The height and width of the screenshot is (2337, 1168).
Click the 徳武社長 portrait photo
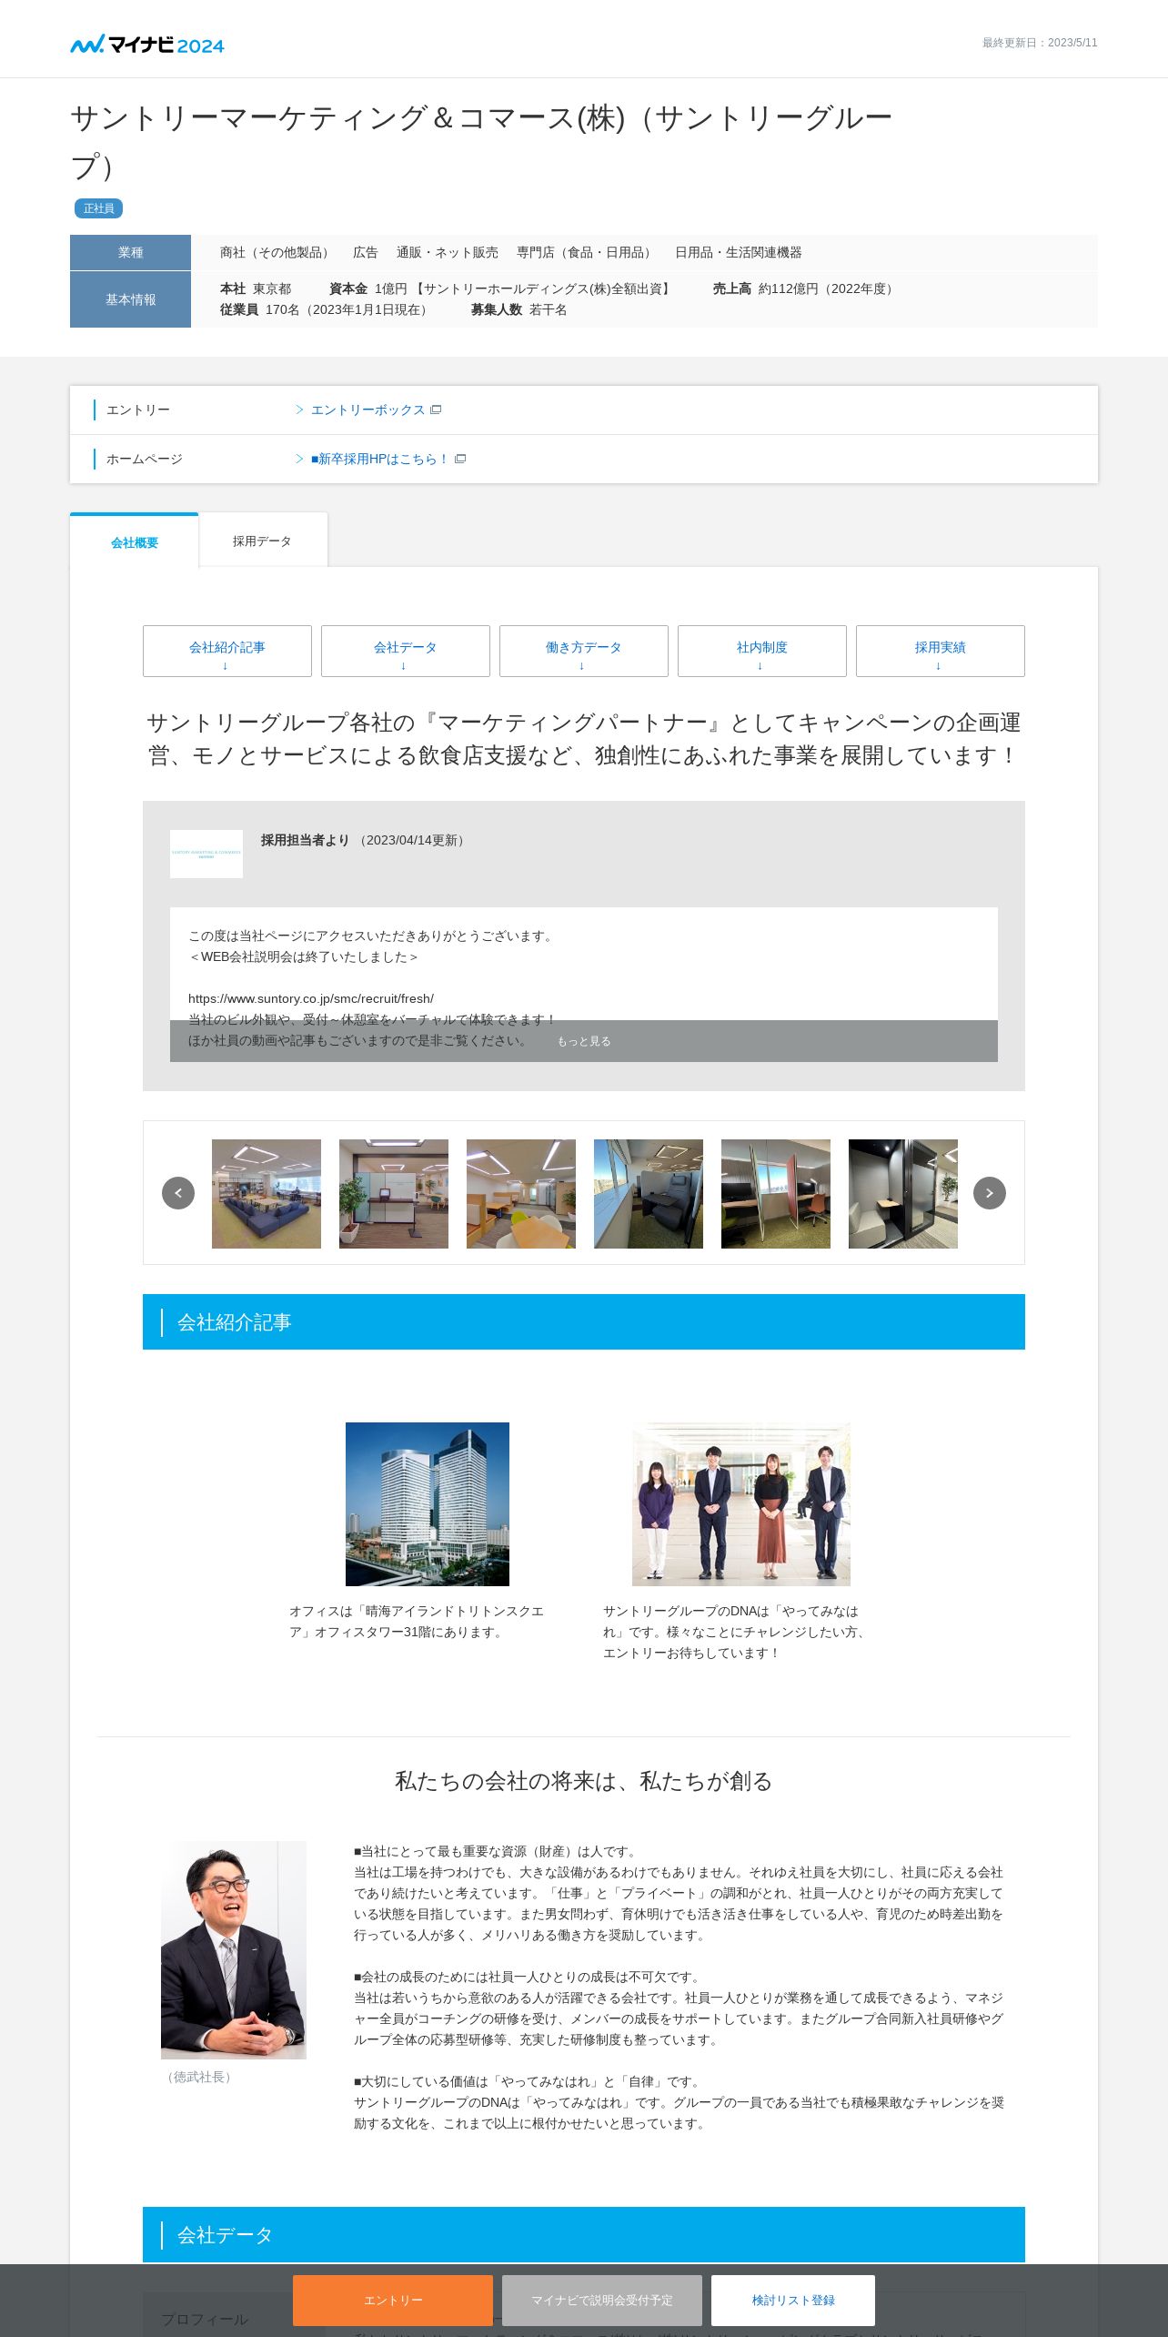pos(234,1950)
